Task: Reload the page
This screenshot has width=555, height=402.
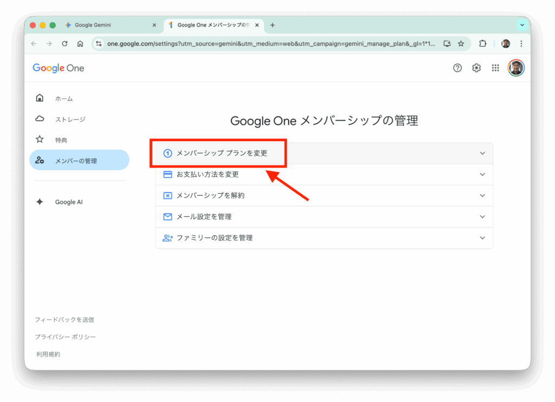Action: coord(64,44)
